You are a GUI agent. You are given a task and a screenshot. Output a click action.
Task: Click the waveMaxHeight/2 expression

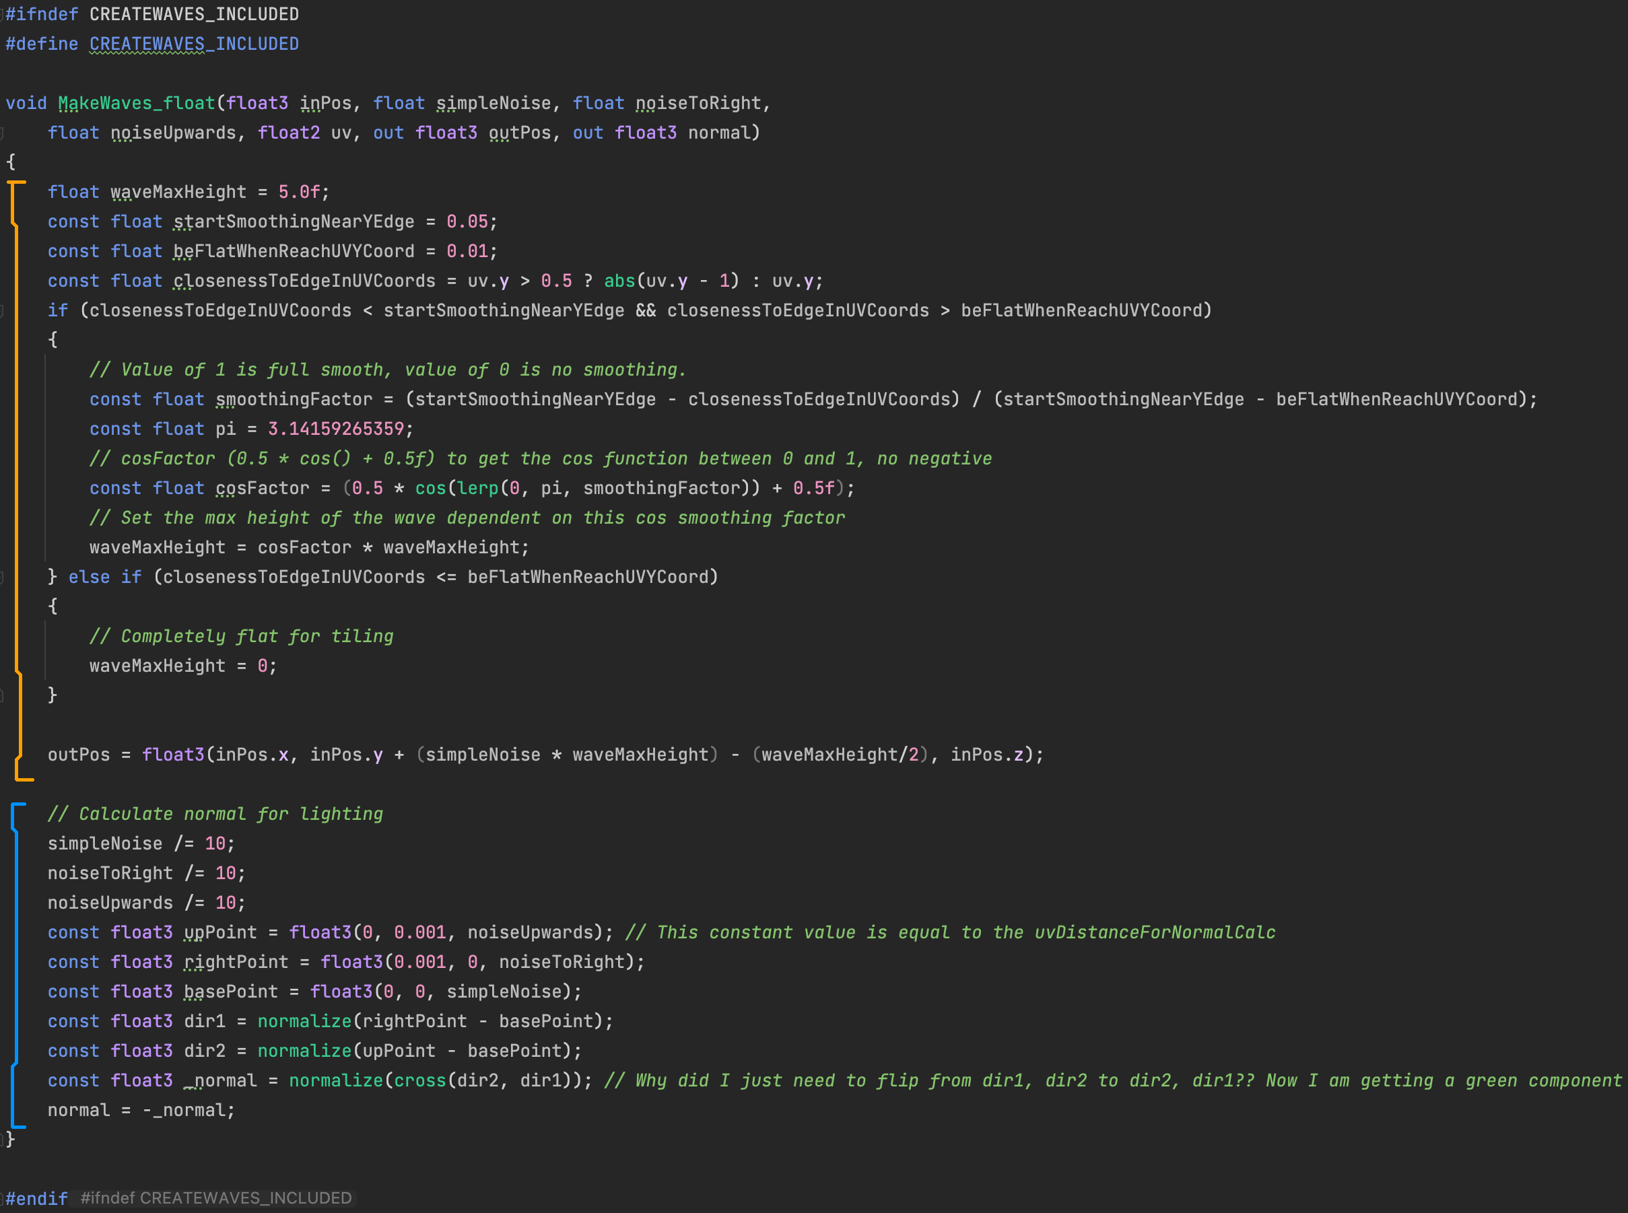(840, 755)
